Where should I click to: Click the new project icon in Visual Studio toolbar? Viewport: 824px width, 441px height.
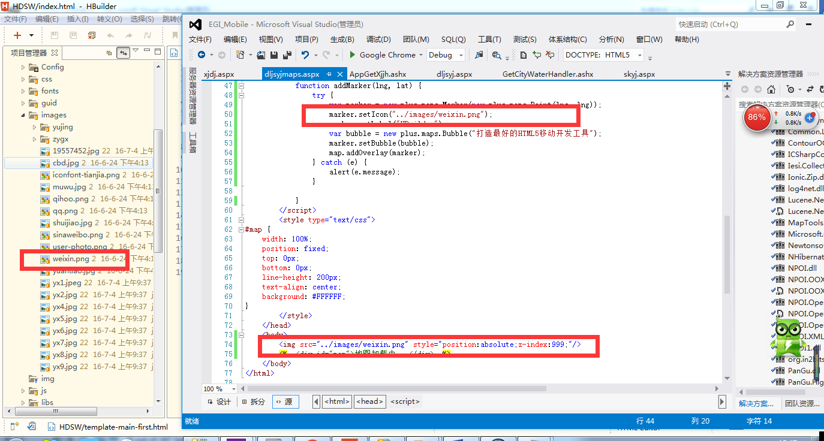[x=240, y=55]
